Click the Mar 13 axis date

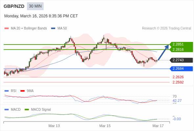(54, 126)
